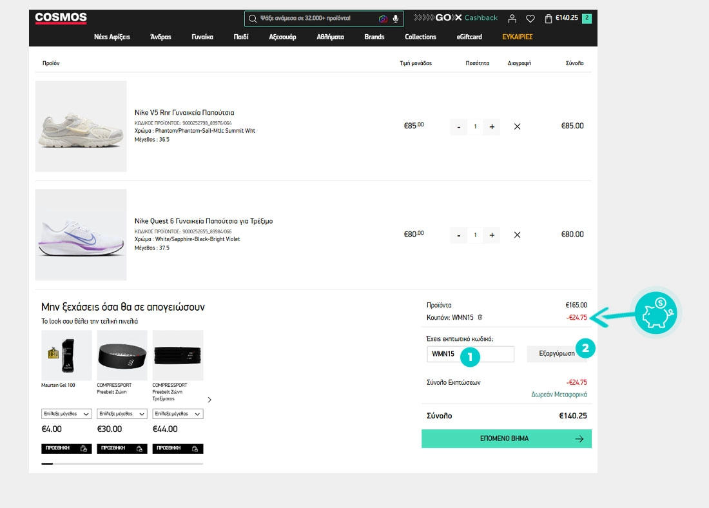The image size is (709, 508).
Task: Click the search magnifier icon
Action: (x=253, y=19)
